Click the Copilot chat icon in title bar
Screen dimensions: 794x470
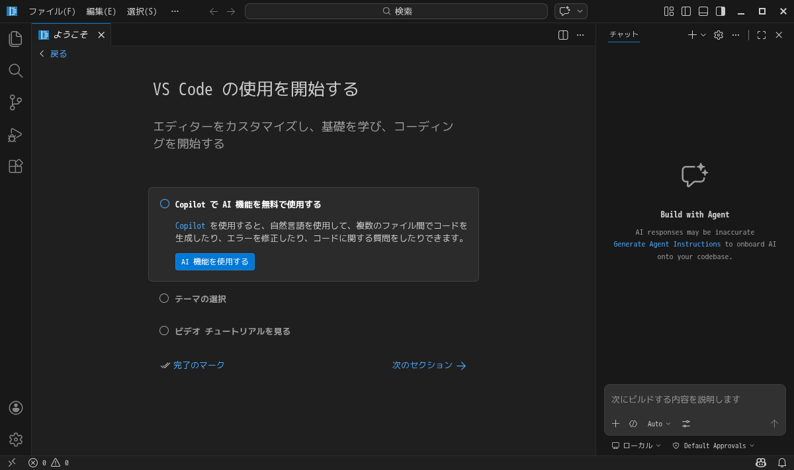point(564,11)
